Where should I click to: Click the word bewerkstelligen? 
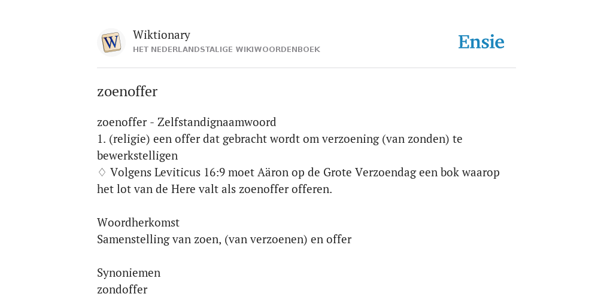coord(137,156)
